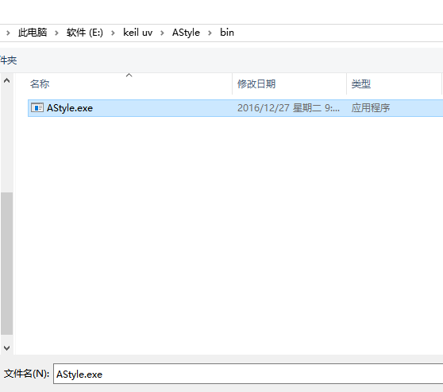Expand the chevron after 软件 (E:)

(x=113, y=33)
